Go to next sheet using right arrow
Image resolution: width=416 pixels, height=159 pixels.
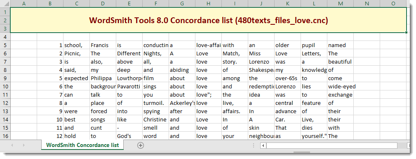coord(24,145)
